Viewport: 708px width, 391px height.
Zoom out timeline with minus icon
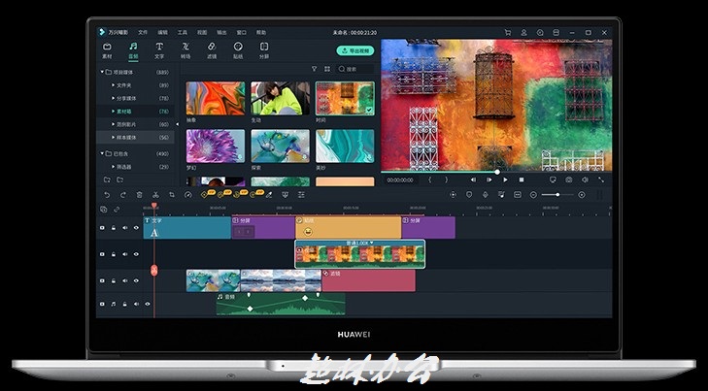coord(534,195)
